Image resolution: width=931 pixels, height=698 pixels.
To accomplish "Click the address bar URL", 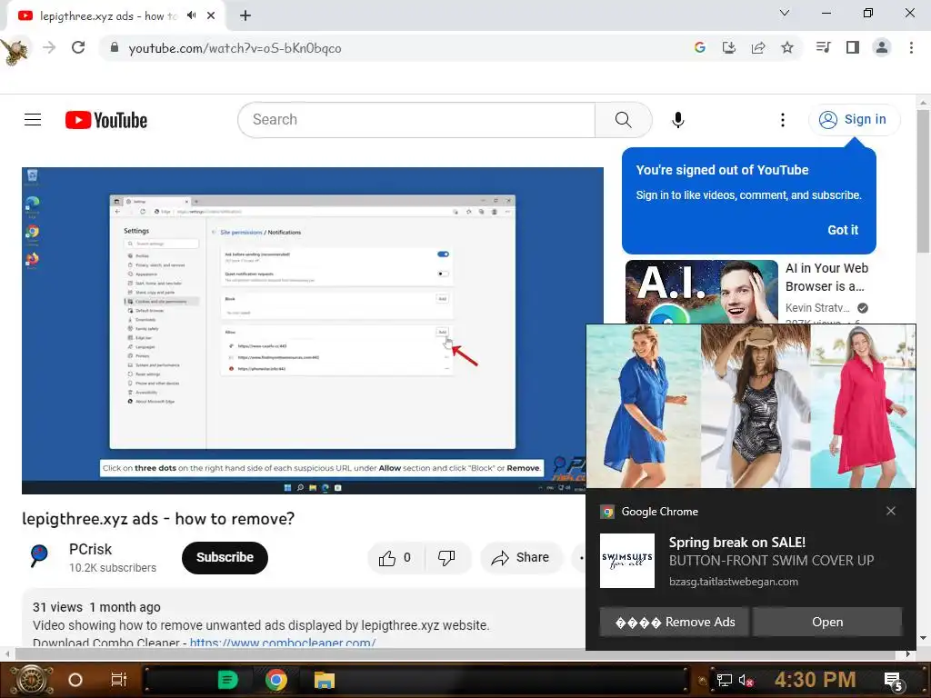I will [x=235, y=48].
